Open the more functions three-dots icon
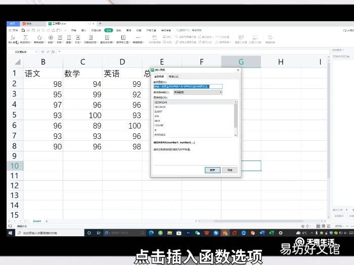Screen dimensions: 354x265 [x=138, y=37]
